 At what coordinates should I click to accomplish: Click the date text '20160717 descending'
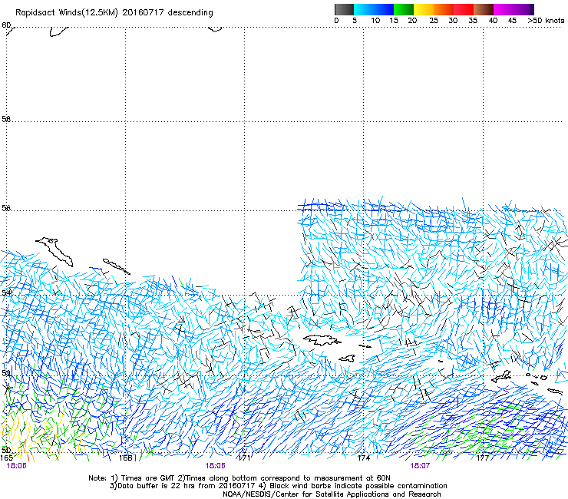pos(168,13)
